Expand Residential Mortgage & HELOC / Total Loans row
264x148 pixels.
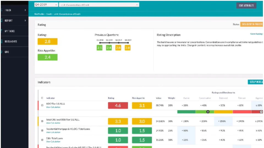(42, 130)
